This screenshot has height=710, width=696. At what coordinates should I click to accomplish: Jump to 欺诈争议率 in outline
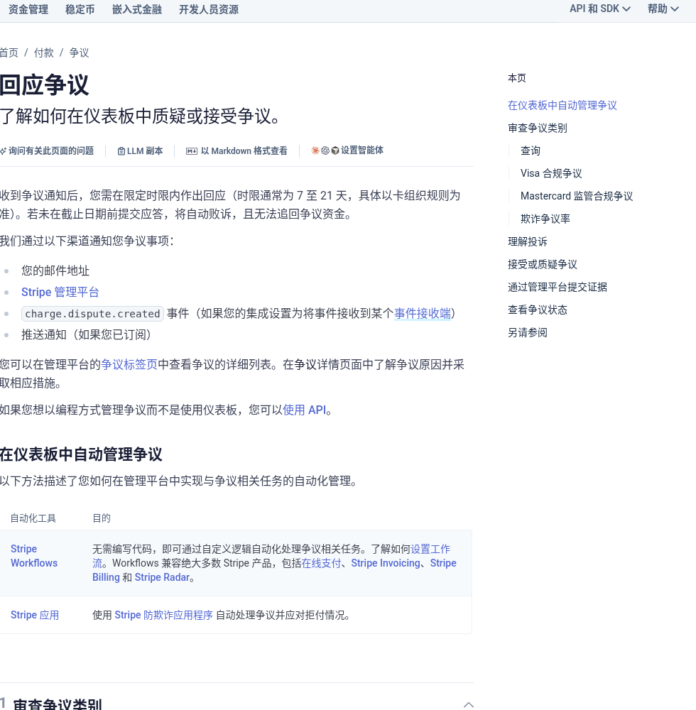click(545, 219)
